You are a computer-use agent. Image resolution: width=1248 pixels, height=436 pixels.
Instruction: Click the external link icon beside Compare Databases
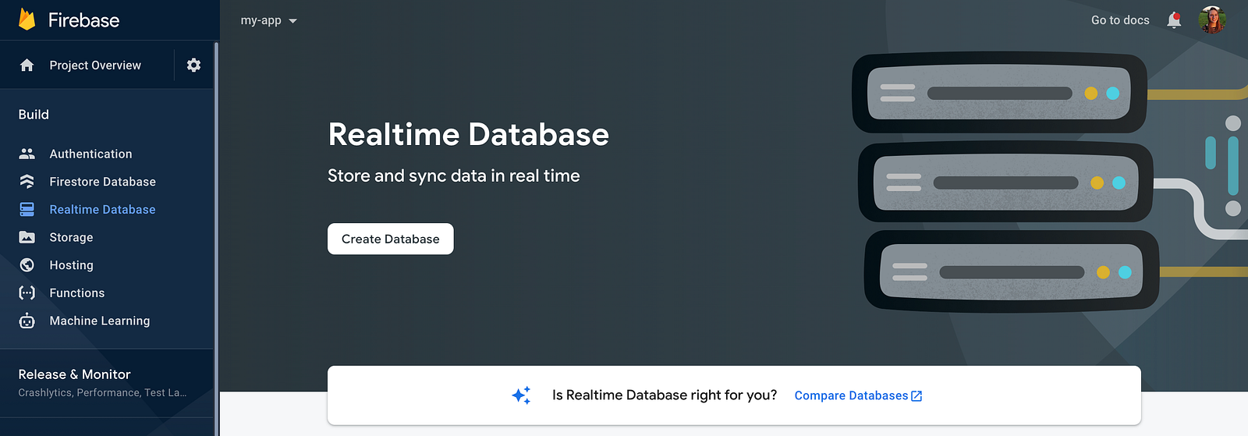click(916, 396)
